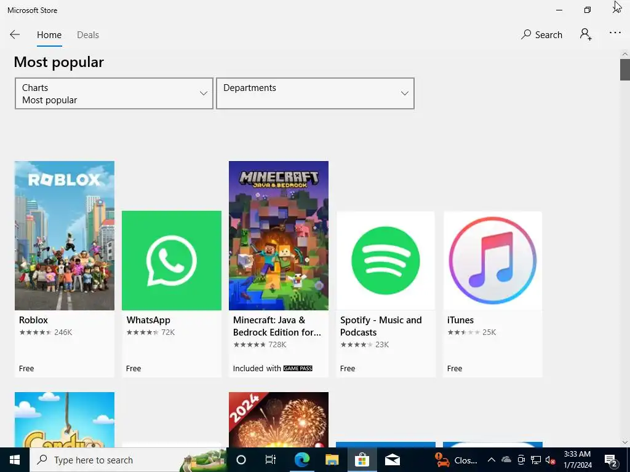Click the 25K rating count for iTunes
Screen dimensions: 630x472
(x=489, y=332)
